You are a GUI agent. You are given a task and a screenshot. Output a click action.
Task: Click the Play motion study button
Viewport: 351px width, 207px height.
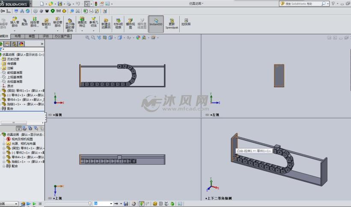[34, 204]
